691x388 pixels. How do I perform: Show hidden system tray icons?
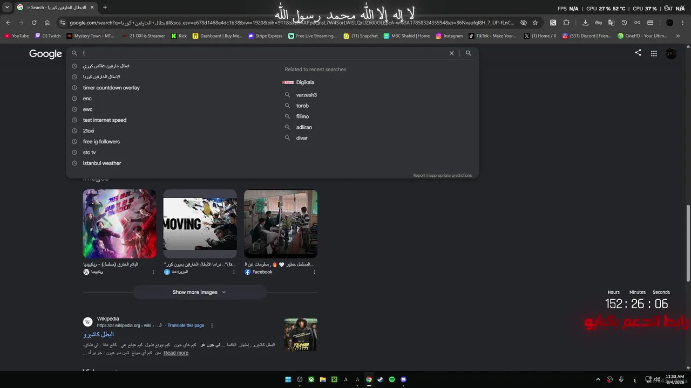598,379
